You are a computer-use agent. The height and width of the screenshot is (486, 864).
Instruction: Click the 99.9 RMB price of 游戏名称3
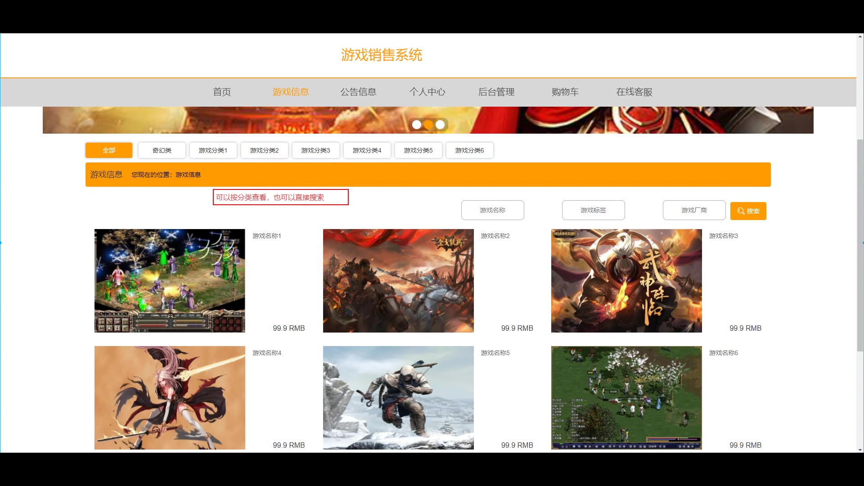coord(746,328)
